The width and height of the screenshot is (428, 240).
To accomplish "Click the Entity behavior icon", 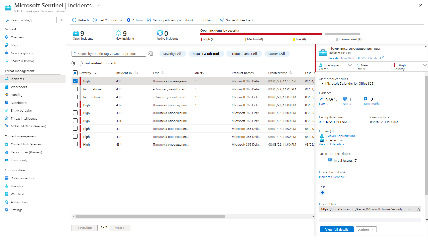I will point(6,111).
